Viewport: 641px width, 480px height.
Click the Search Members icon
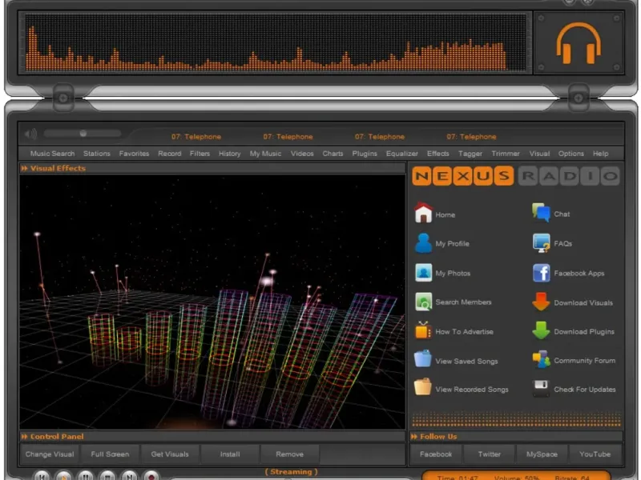(423, 302)
